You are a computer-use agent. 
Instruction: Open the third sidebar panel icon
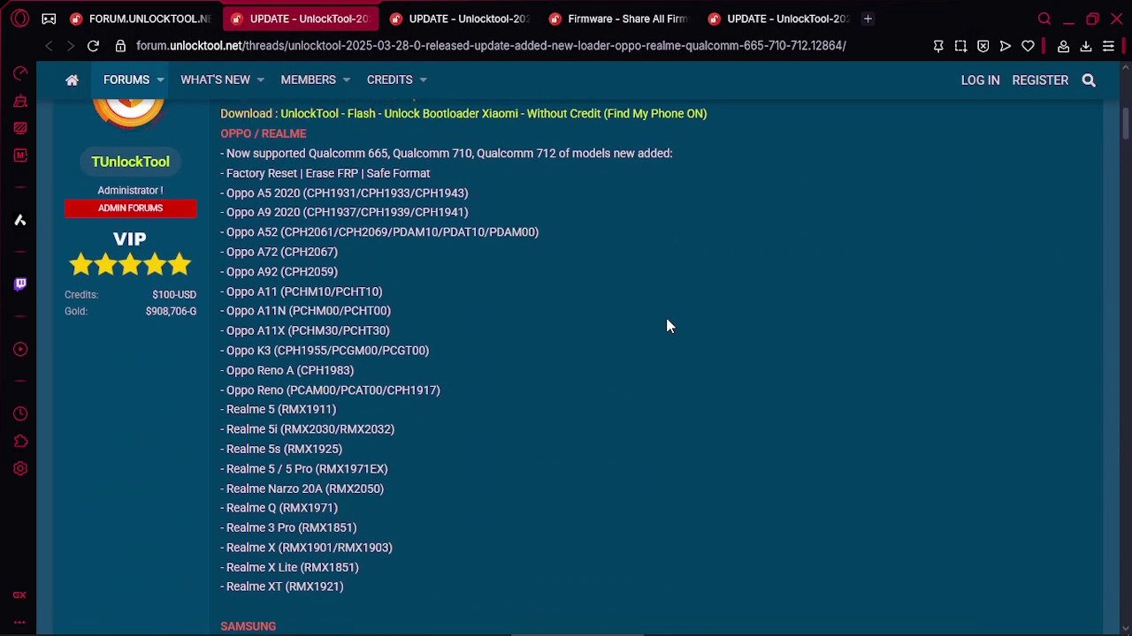pos(19,128)
